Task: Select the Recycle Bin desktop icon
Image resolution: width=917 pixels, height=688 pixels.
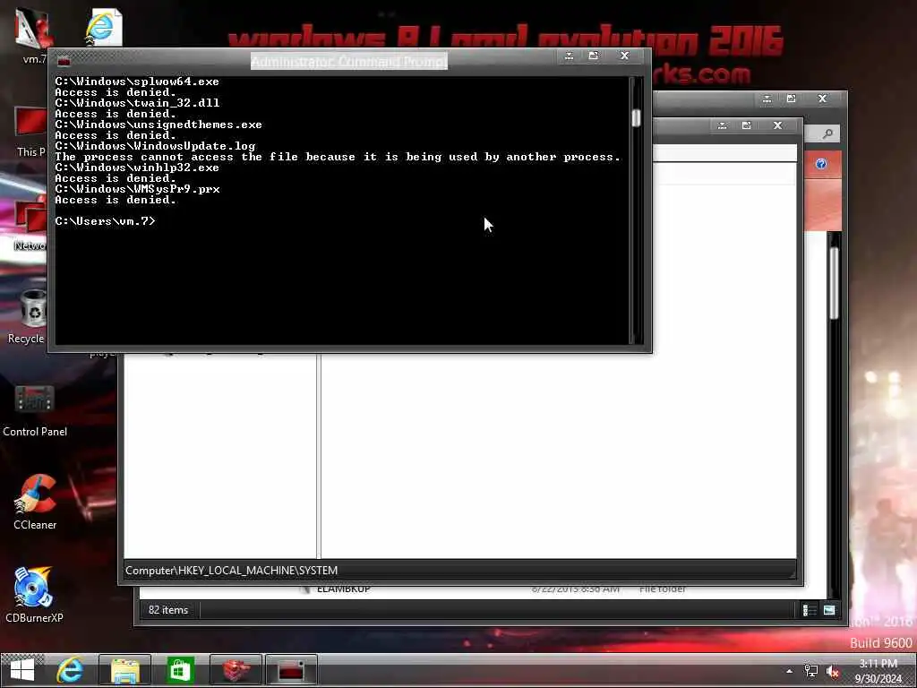Action: [28, 318]
